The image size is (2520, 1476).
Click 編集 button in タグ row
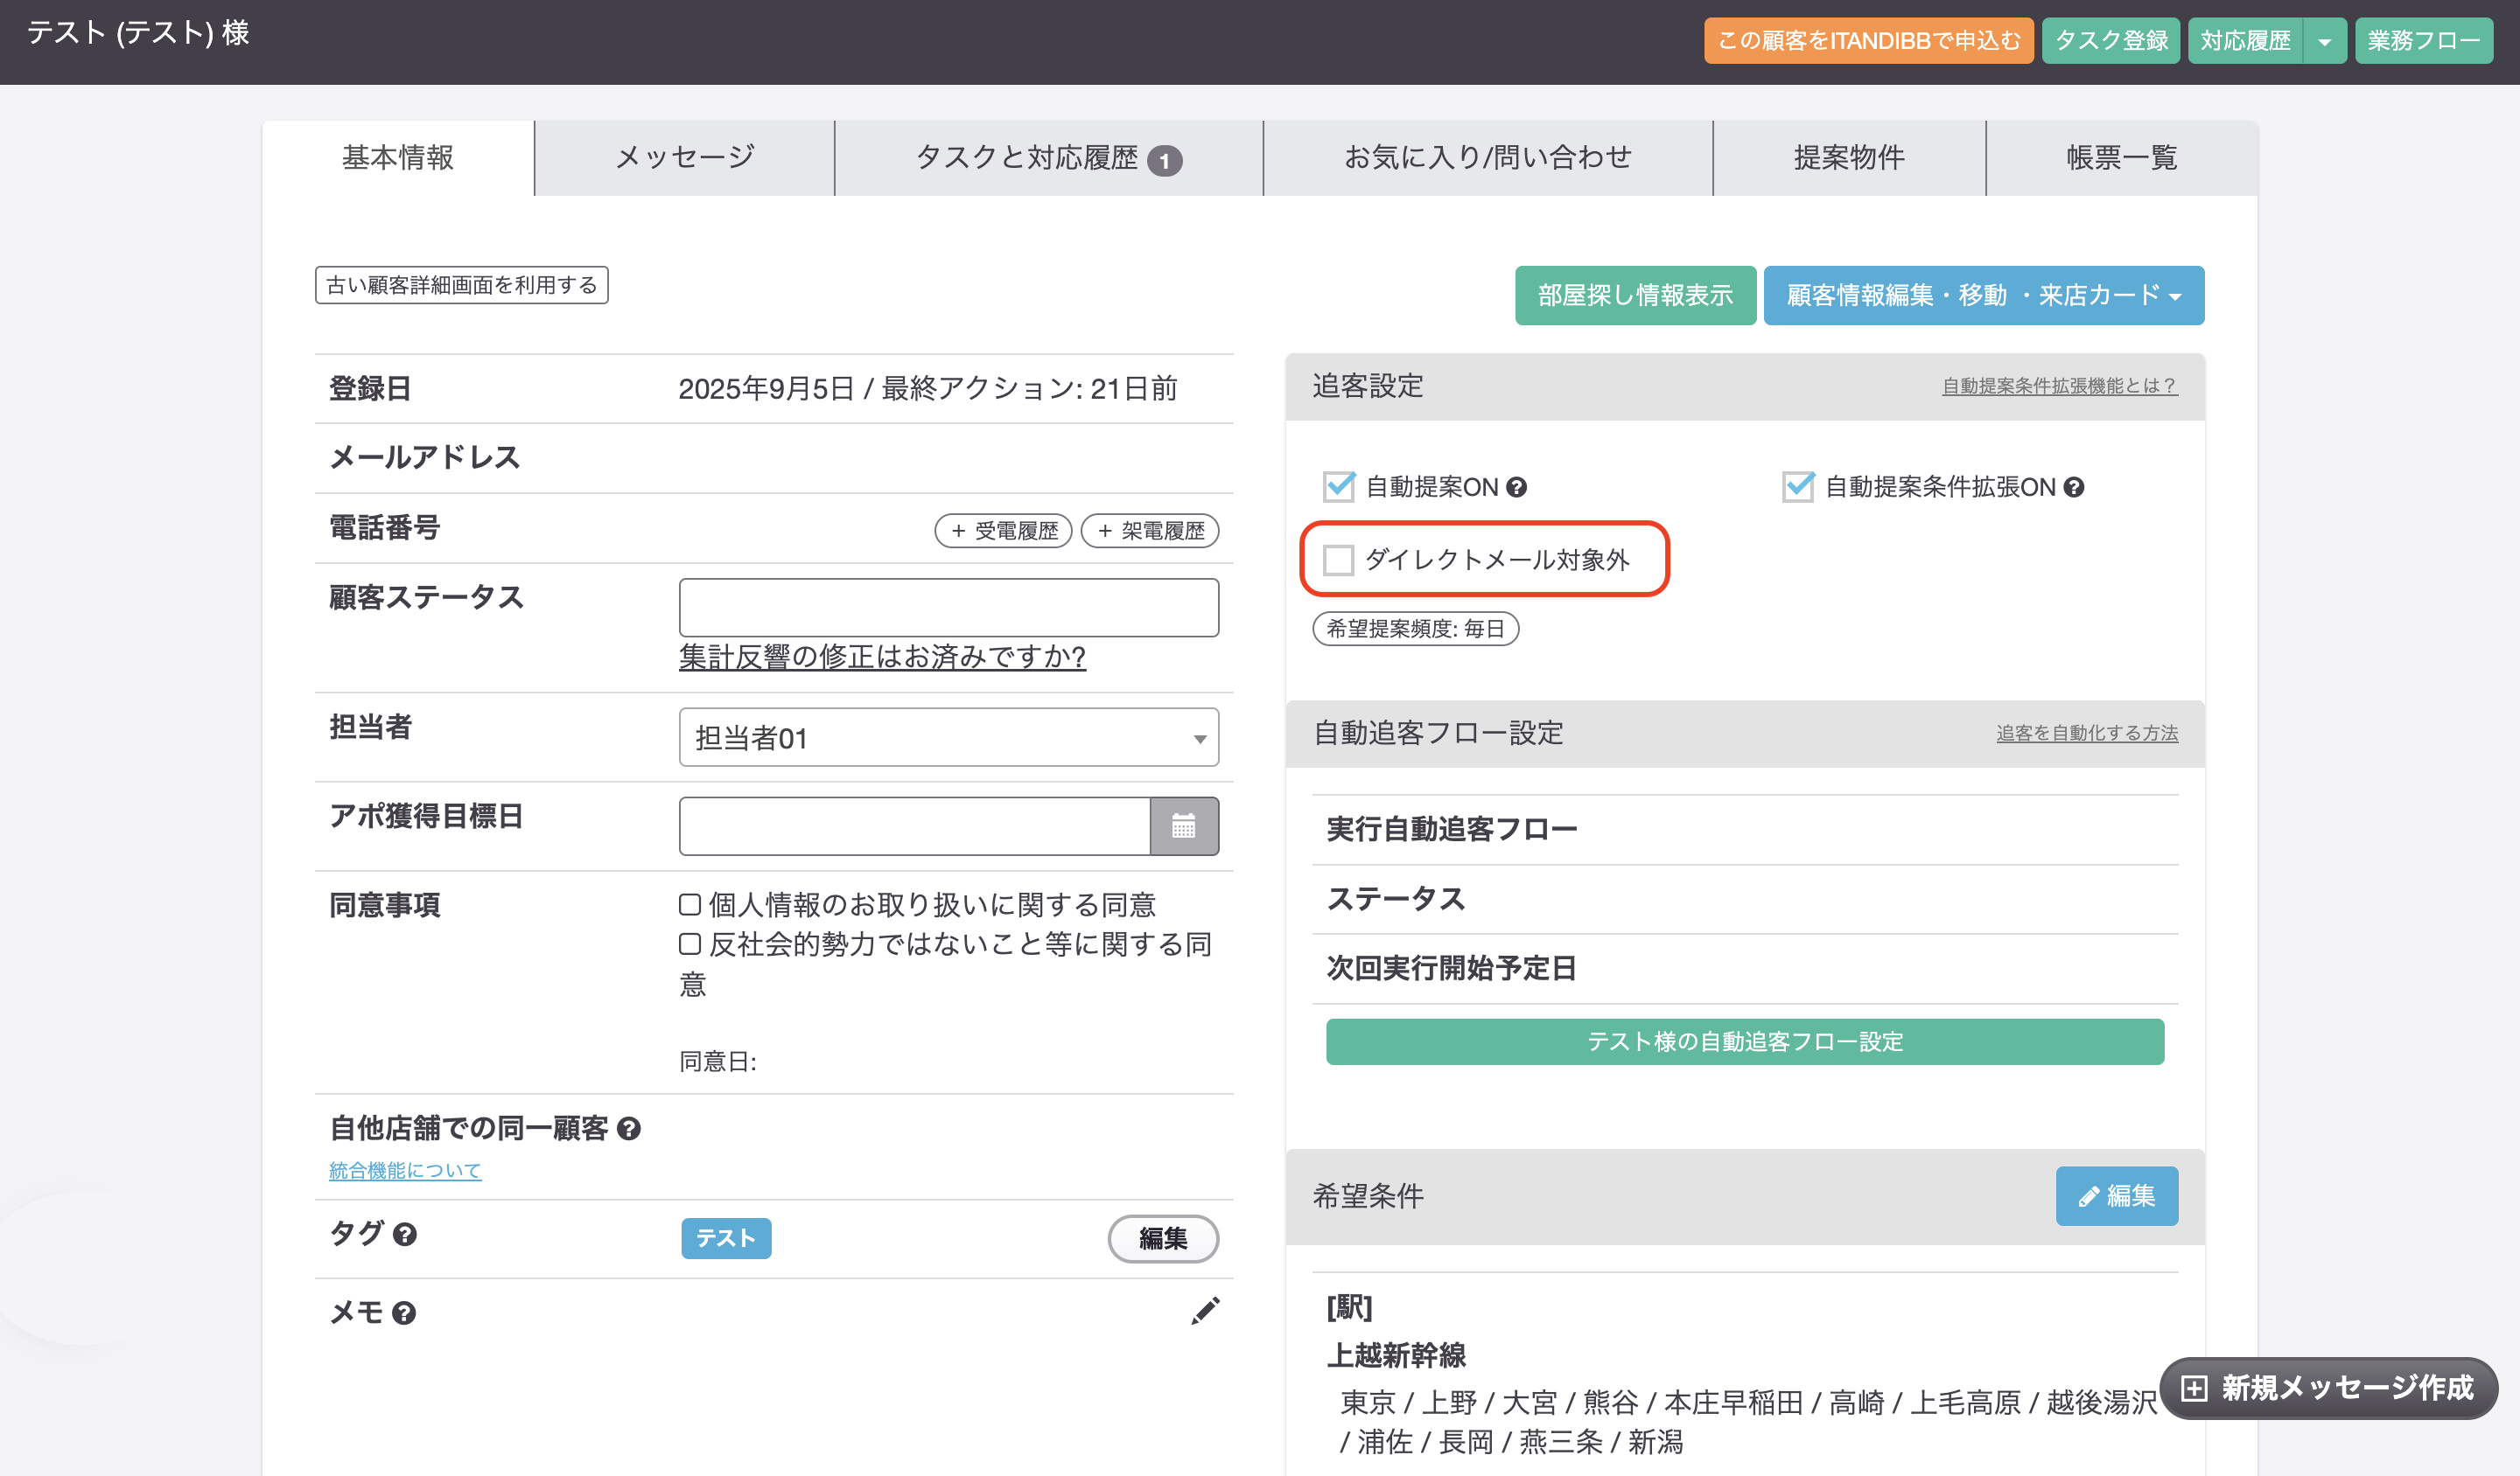pyautogui.click(x=1163, y=1239)
